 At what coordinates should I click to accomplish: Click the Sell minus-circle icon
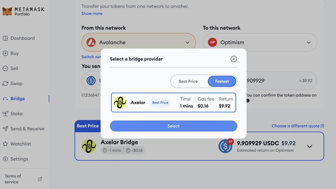(5, 69)
